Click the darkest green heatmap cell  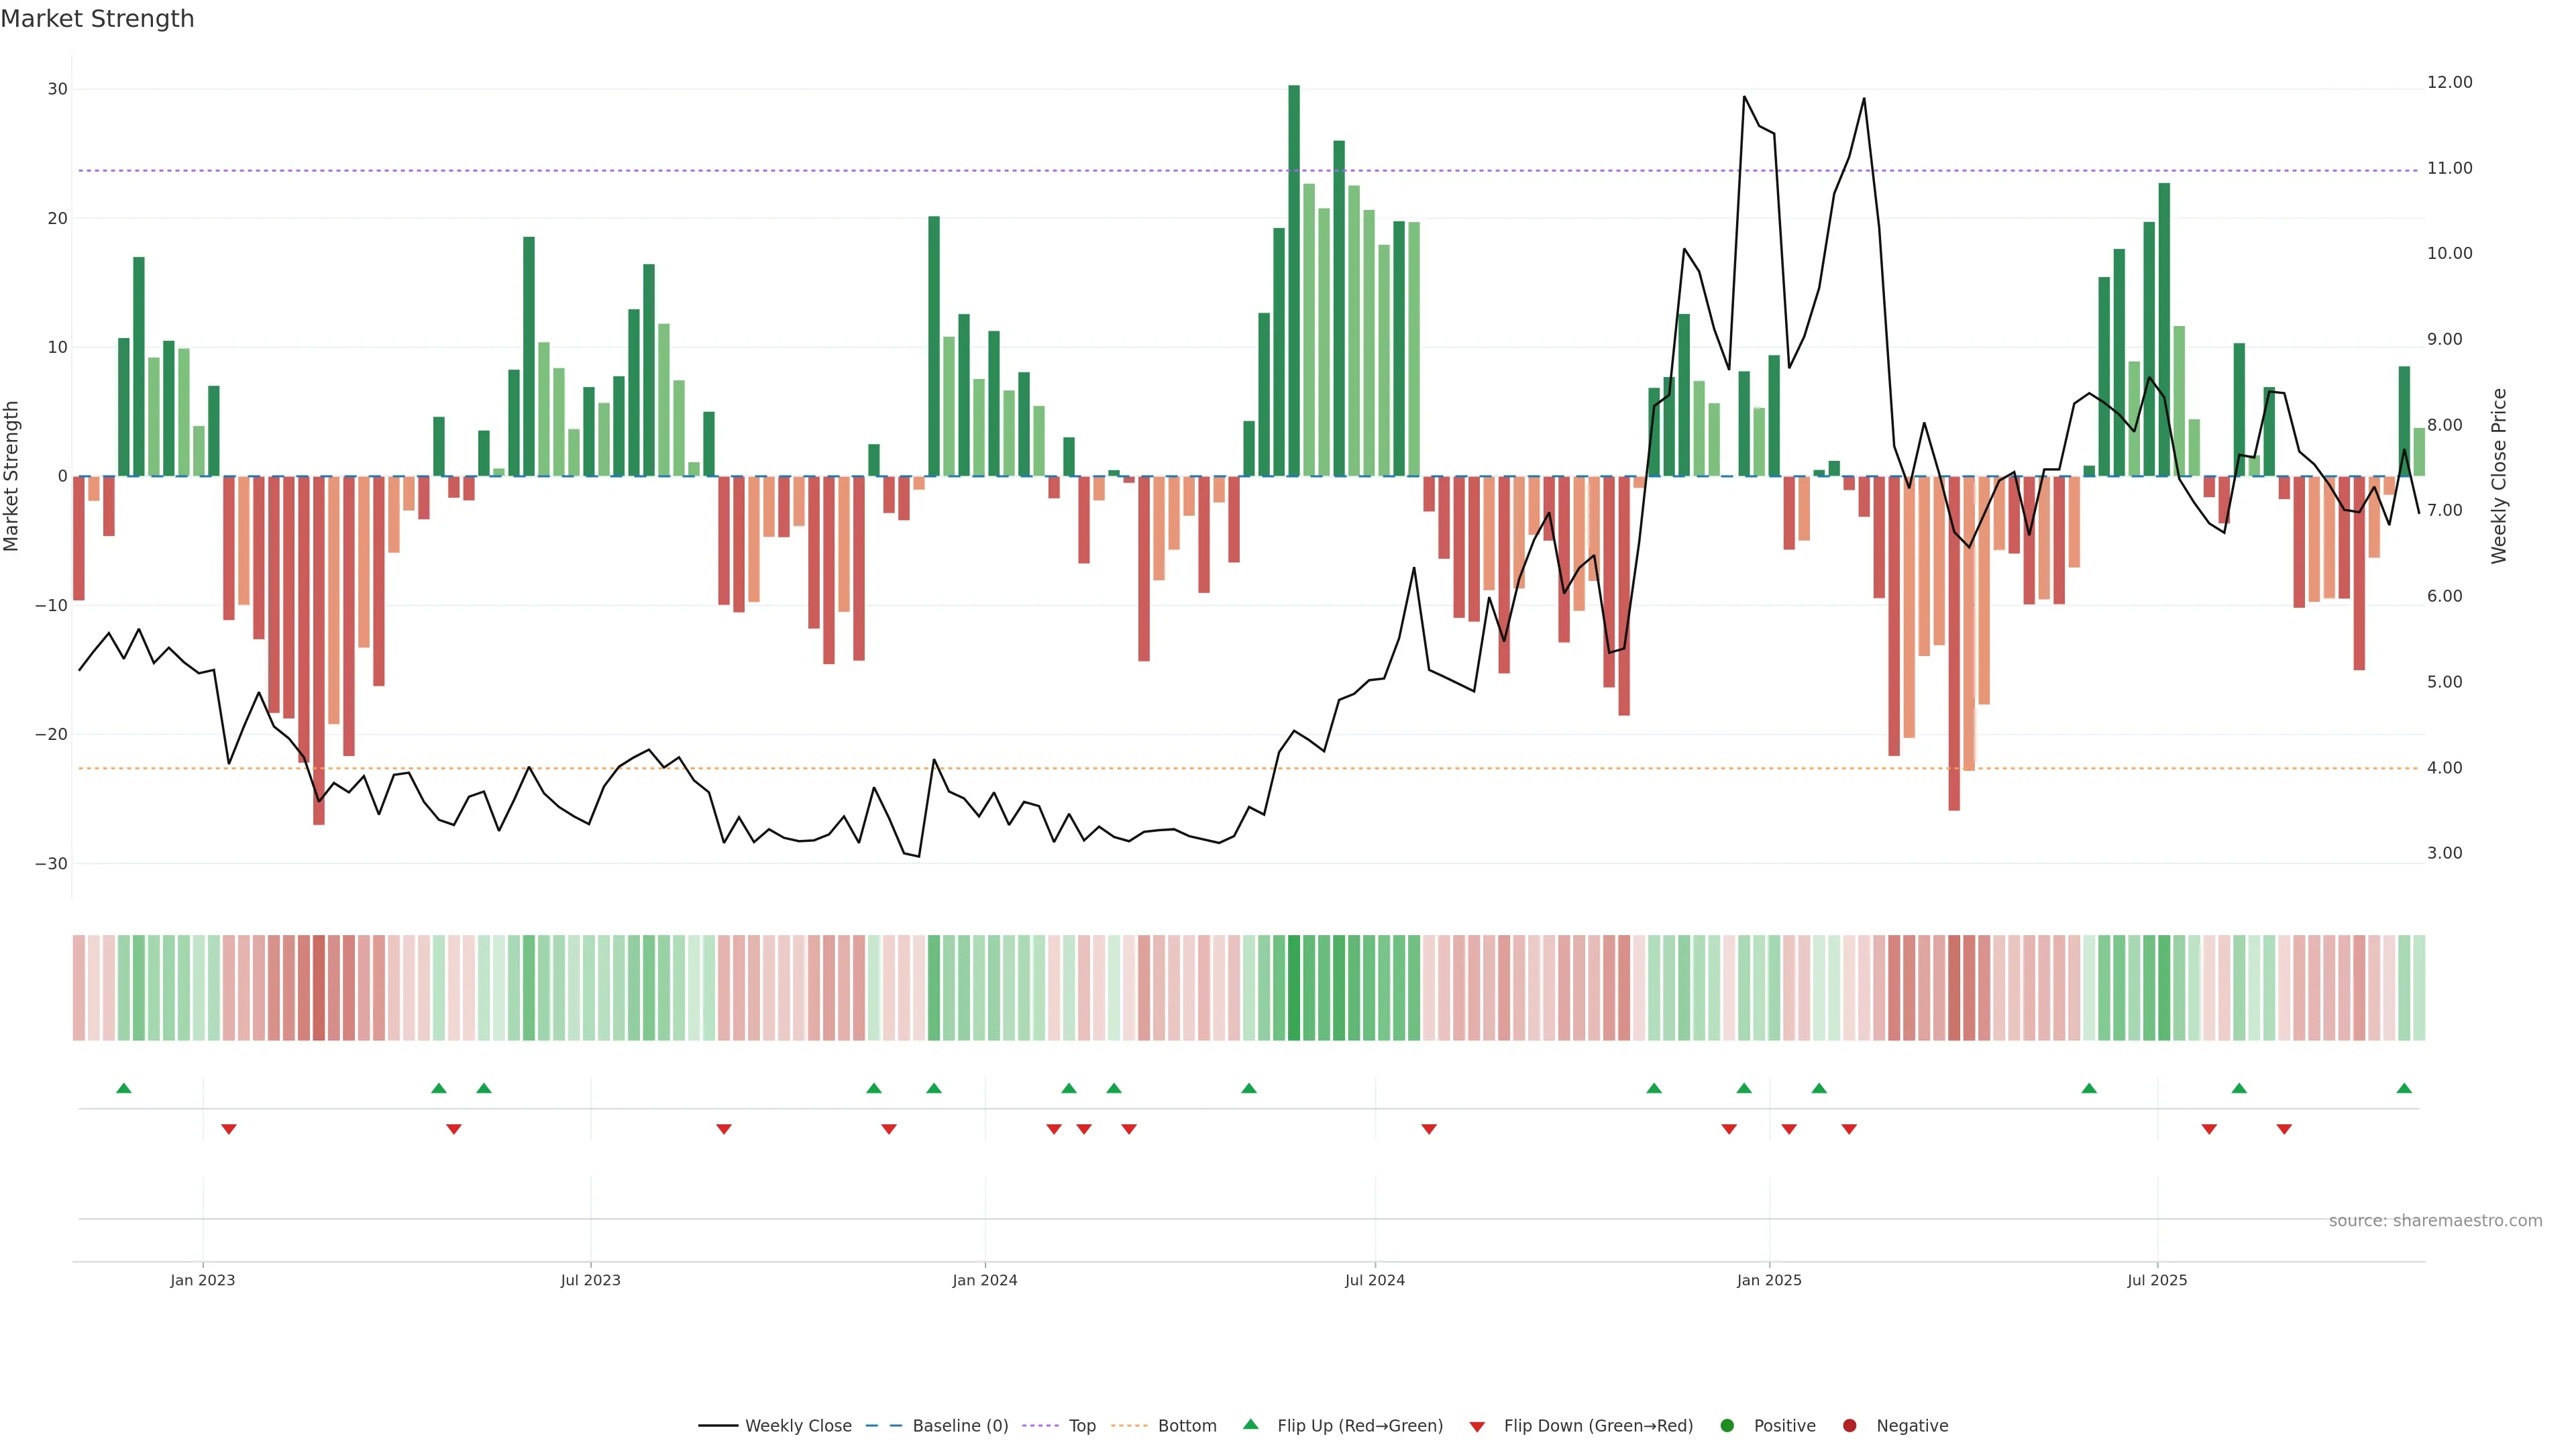pyautogui.click(x=1294, y=988)
